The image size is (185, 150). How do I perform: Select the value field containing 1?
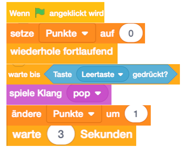[x=136, y=114]
